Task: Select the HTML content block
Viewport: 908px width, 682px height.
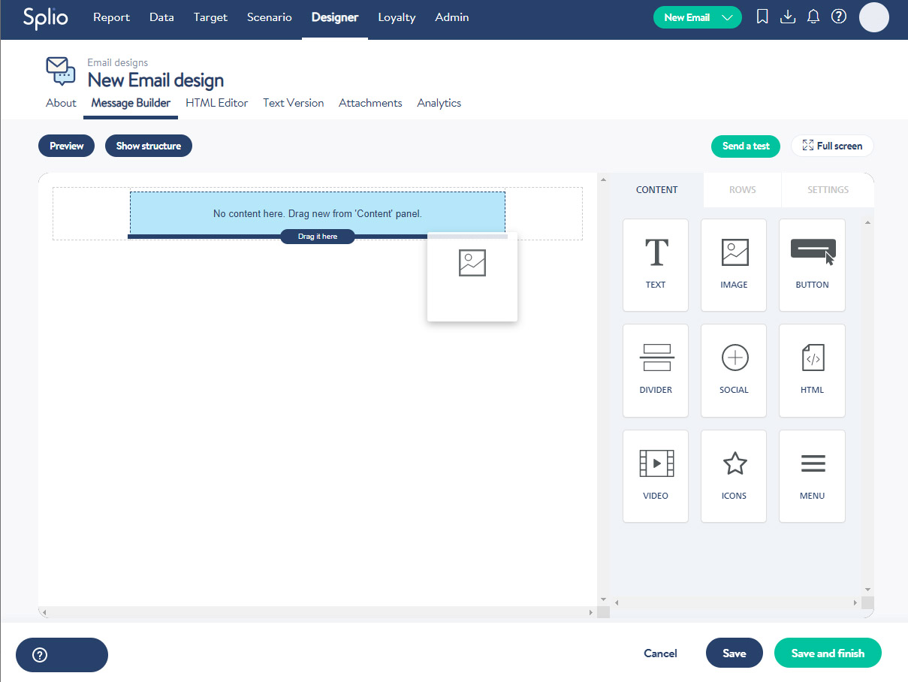Action: pyautogui.click(x=811, y=370)
